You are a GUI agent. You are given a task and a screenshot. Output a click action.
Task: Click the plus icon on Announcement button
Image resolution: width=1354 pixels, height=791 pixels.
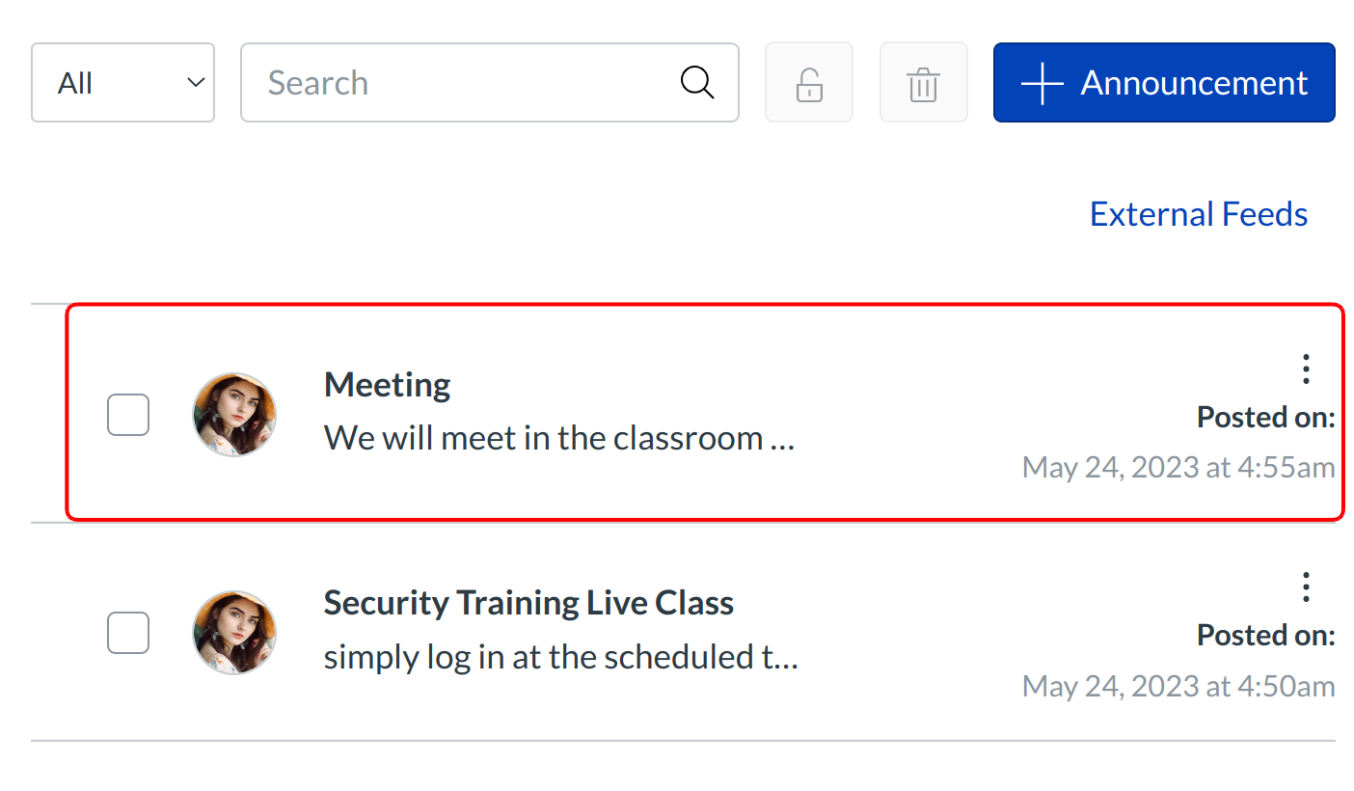click(x=1043, y=83)
